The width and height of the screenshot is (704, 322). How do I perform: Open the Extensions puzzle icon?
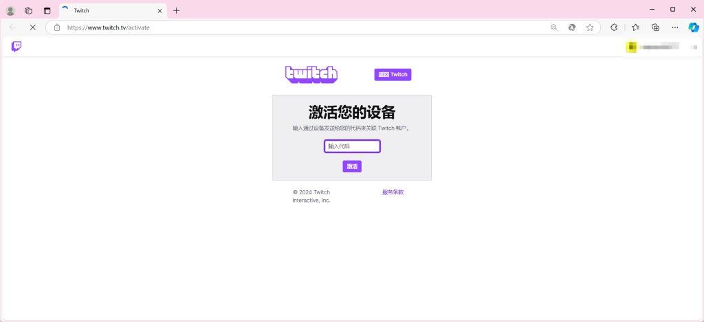(614, 27)
